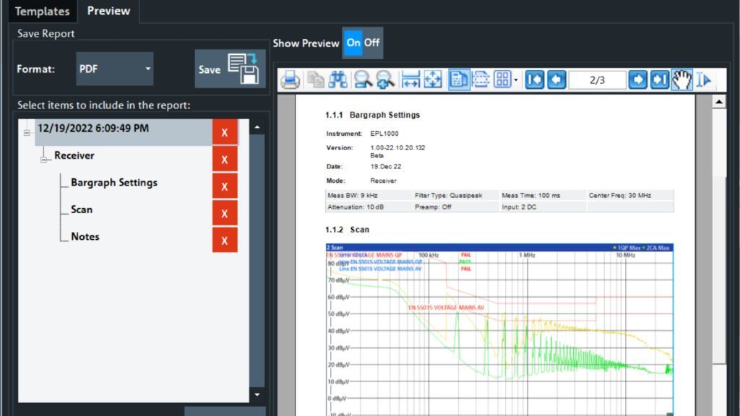This screenshot has height=416, width=740.
Task: Go to the first page of preview
Action: pyautogui.click(x=534, y=80)
